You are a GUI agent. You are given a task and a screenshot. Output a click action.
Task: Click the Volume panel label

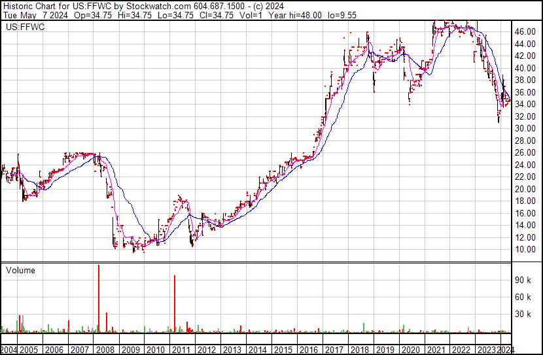[x=20, y=270]
